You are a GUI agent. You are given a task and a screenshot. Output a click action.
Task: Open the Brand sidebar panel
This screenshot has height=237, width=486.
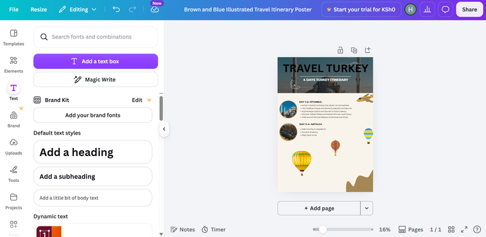[x=14, y=119]
